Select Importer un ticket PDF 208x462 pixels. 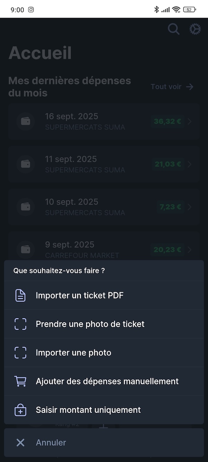[x=80, y=295]
